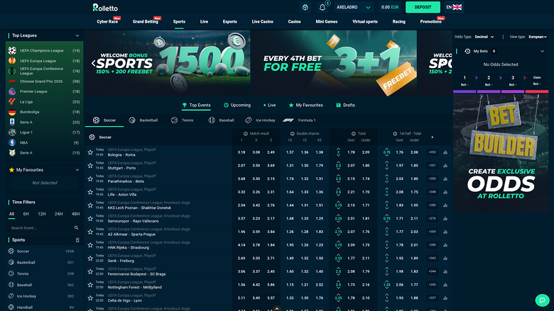Change Odds Type Decimal dropdown
Image resolution: width=554 pixels, height=311 pixels.
(484, 37)
